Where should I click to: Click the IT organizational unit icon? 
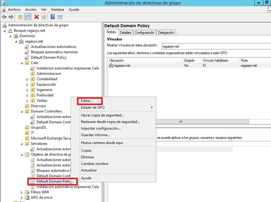point(27,133)
